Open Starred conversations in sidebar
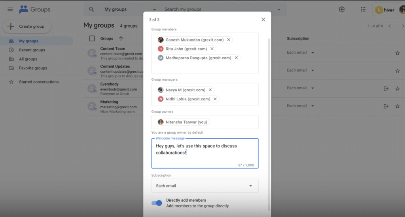This screenshot has width=405, height=217. coord(39,82)
